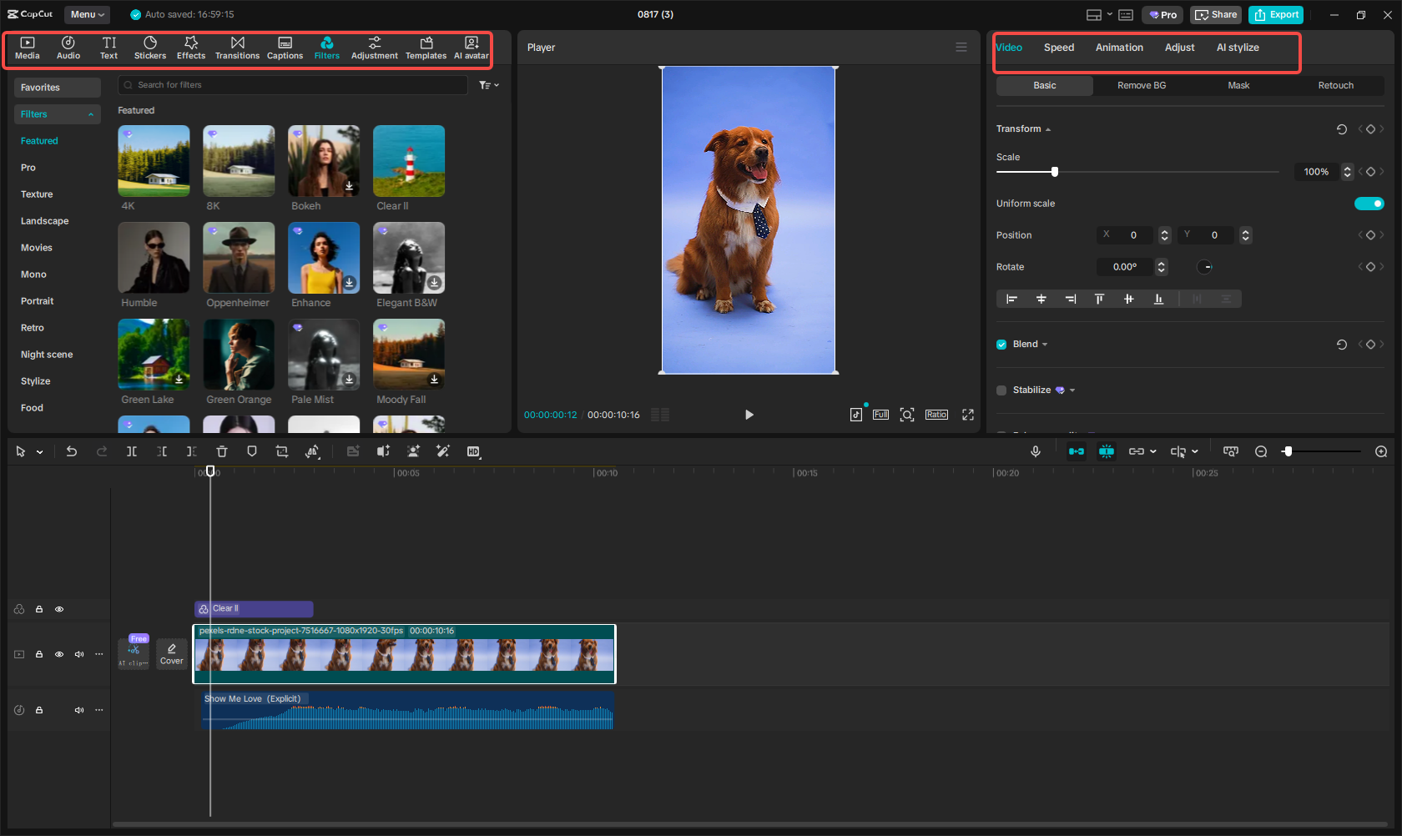Screen dimensions: 1402x836
Task: Click the zoom-in magnifier at timeline right
Action: click(x=1380, y=451)
